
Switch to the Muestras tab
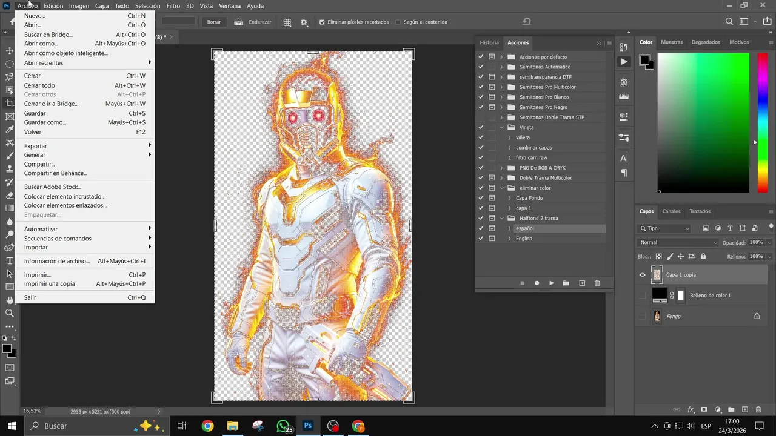pyautogui.click(x=671, y=42)
